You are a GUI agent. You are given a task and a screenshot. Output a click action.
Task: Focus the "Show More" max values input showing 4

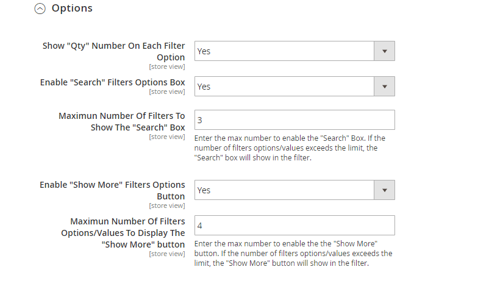point(294,225)
